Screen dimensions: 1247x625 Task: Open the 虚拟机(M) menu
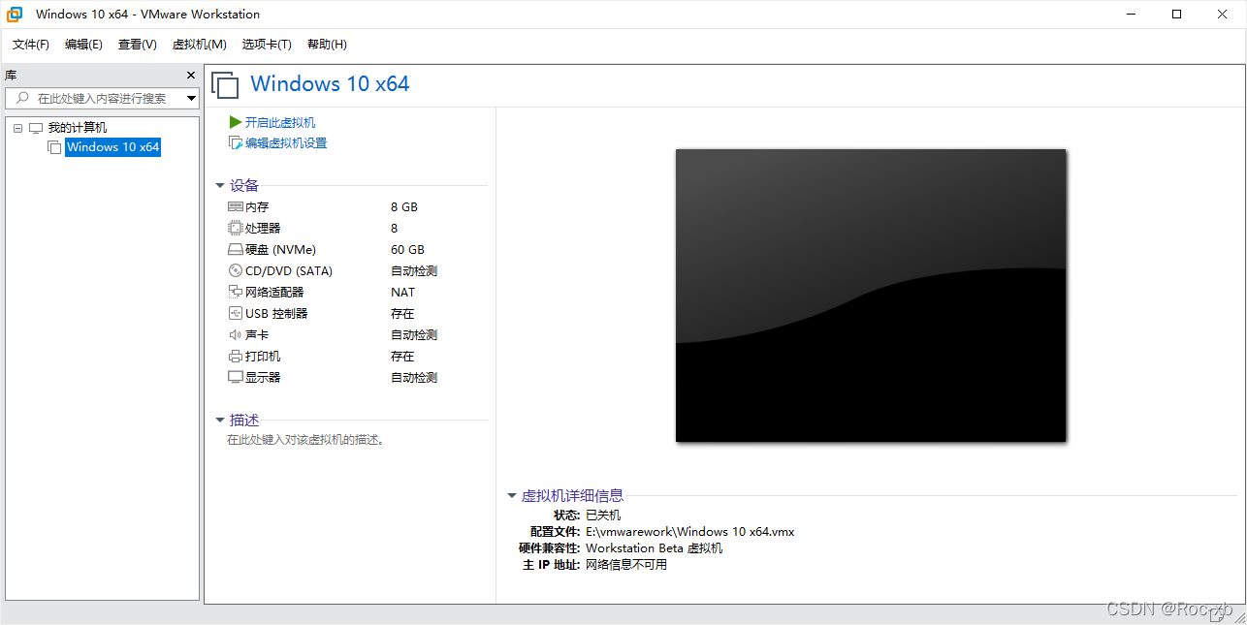[x=199, y=45]
